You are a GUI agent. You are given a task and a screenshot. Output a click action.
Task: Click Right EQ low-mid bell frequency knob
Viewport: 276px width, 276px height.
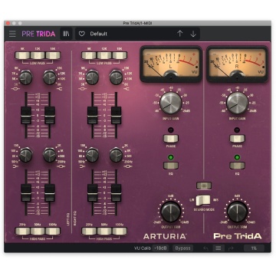(x=116, y=155)
